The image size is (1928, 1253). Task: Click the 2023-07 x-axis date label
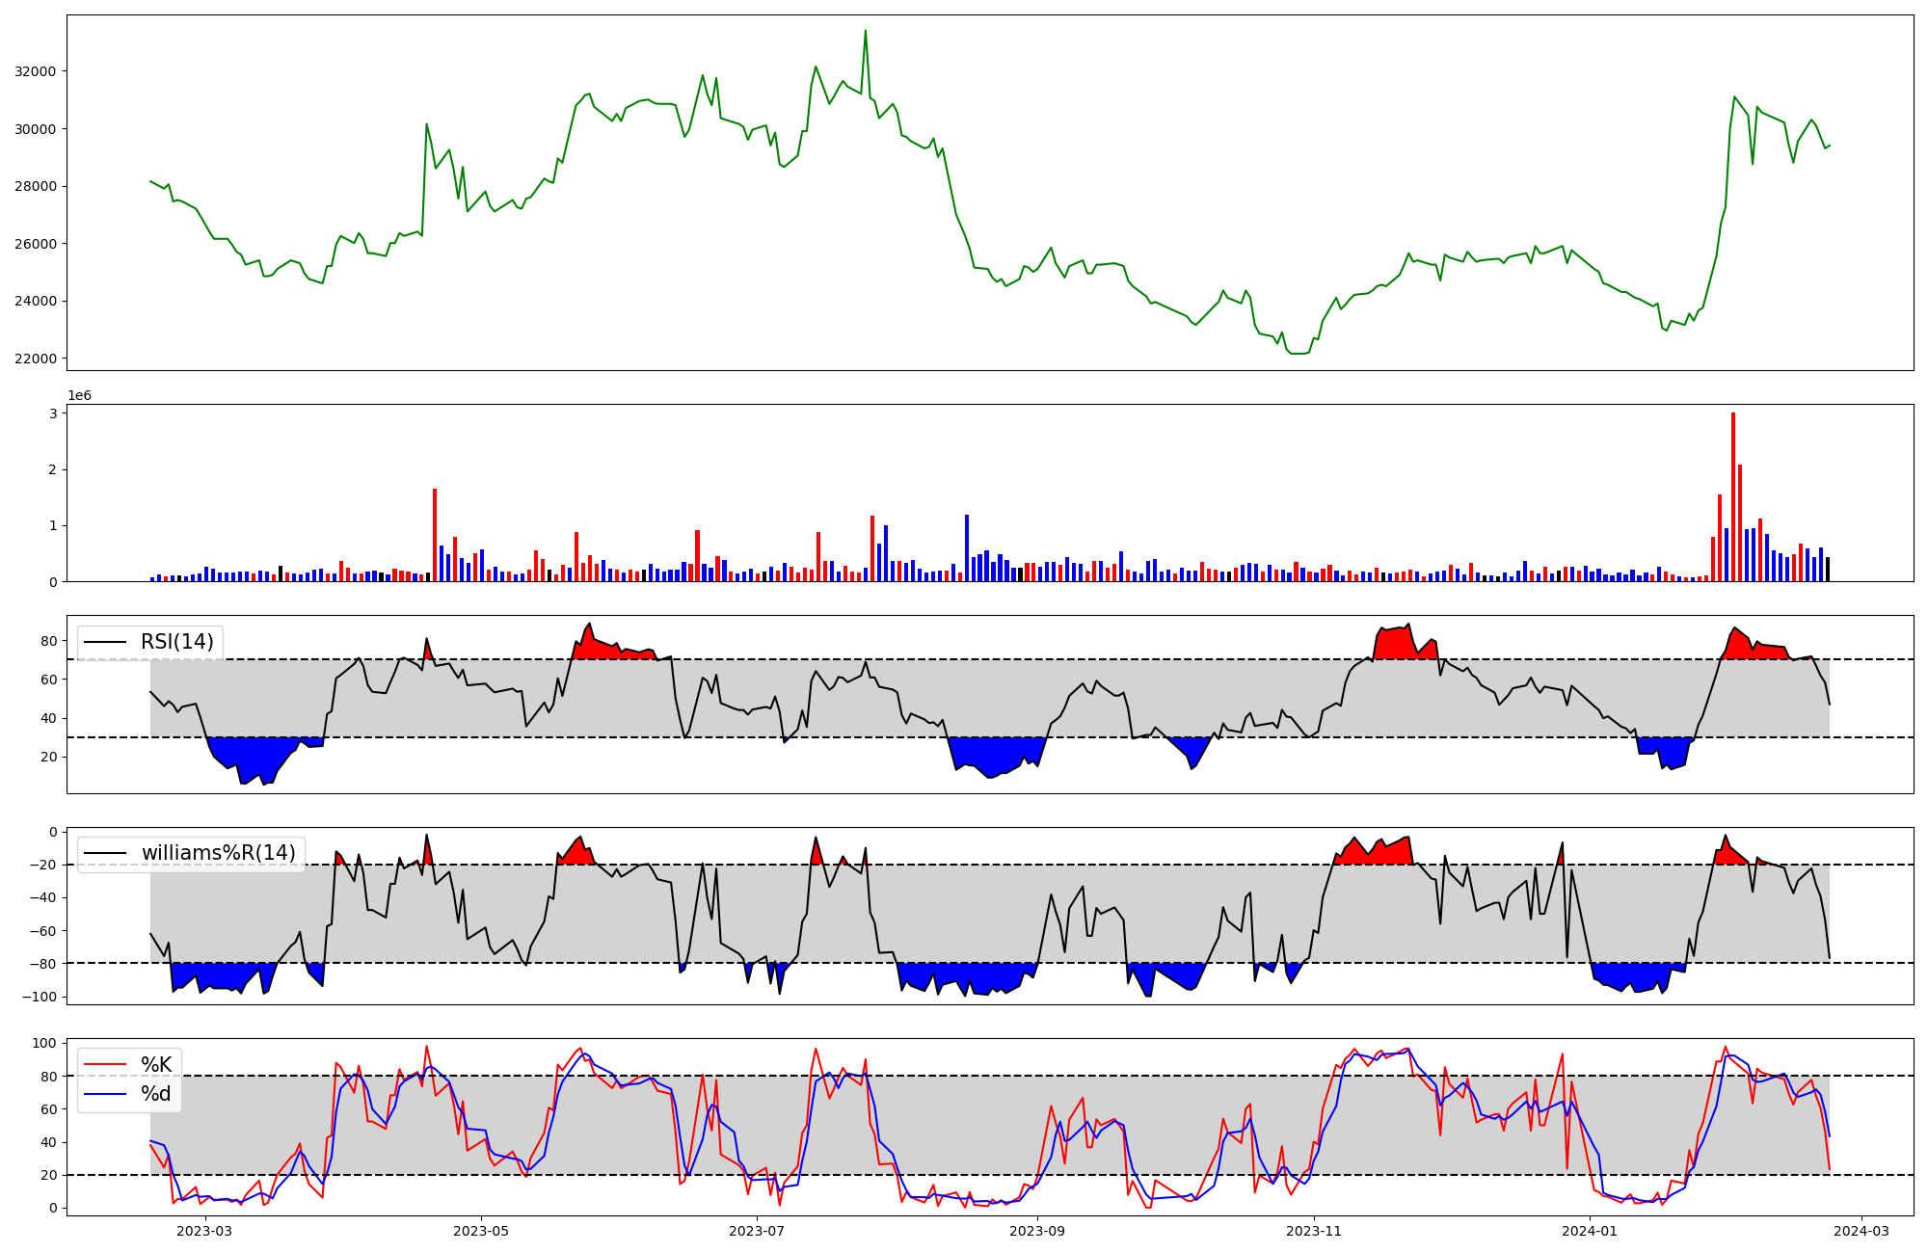coord(757,1231)
